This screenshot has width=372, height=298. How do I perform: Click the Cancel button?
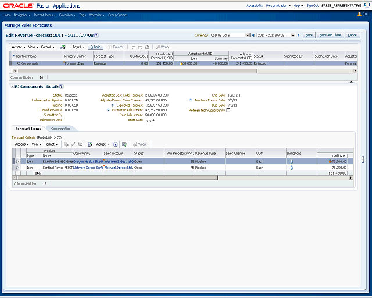tap(353, 35)
